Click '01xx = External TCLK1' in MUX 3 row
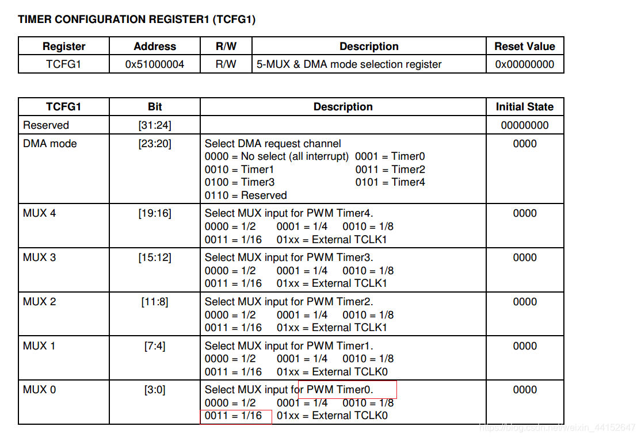641x438 pixels. 331,283
